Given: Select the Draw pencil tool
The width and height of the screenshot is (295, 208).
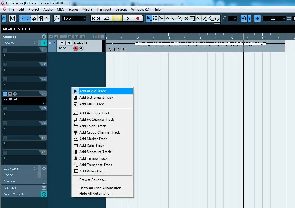Looking at the screenshot, I should click(x=198, y=19).
